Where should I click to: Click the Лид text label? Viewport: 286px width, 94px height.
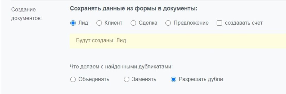point(83,23)
